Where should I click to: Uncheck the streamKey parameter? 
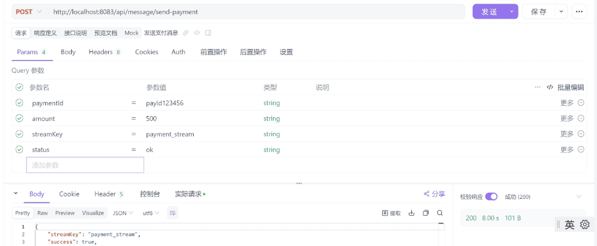tap(19, 134)
